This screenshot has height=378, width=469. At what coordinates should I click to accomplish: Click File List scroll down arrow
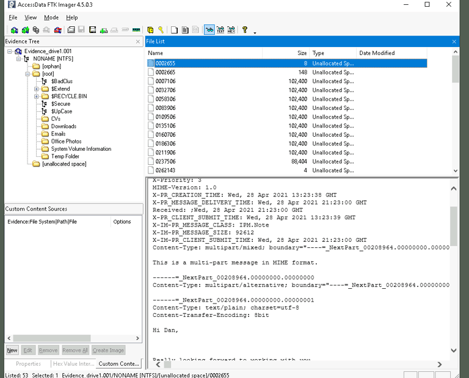pos(455,171)
